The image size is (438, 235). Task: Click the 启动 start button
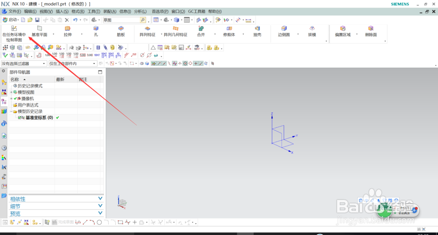[11, 20]
